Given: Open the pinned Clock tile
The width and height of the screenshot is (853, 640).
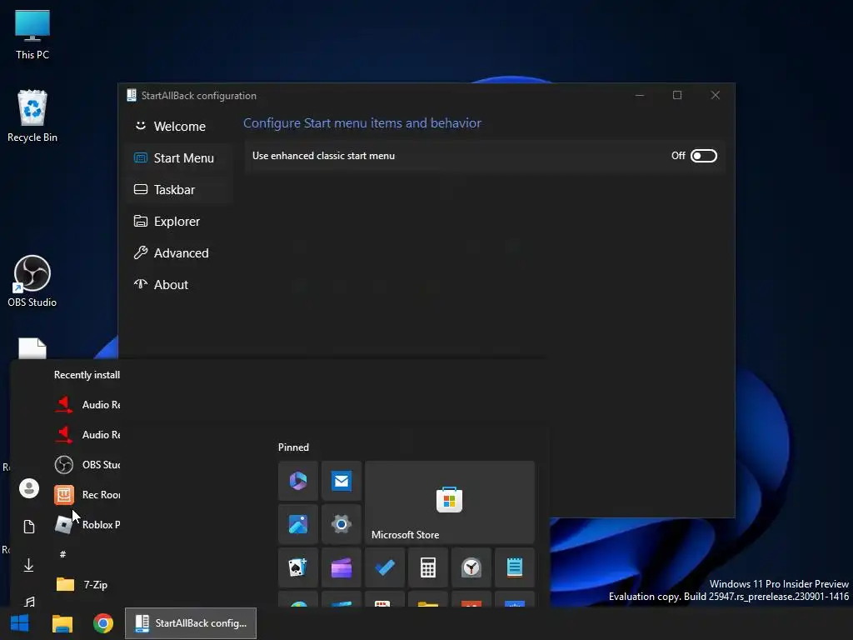Looking at the screenshot, I should coord(471,567).
